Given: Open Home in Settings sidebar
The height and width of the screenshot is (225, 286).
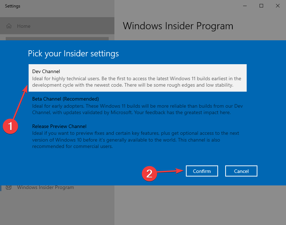Looking at the screenshot, I should click(57, 26).
